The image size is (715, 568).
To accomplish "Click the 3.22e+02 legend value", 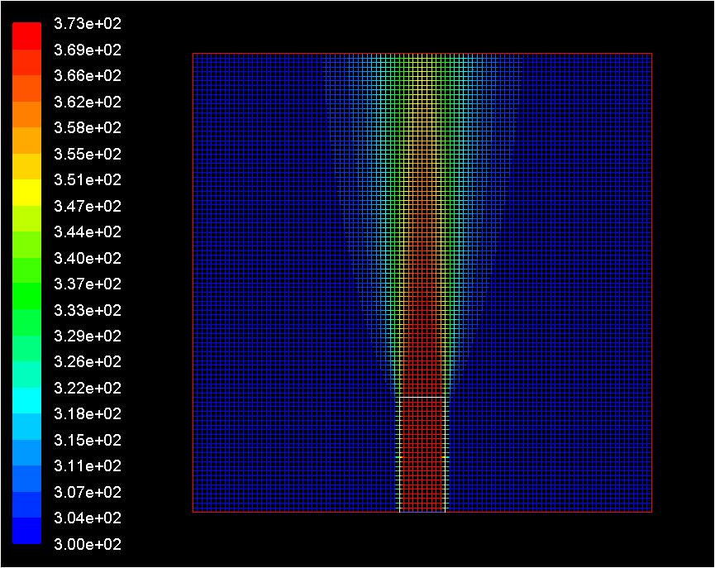I will click(x=87, y=388).
